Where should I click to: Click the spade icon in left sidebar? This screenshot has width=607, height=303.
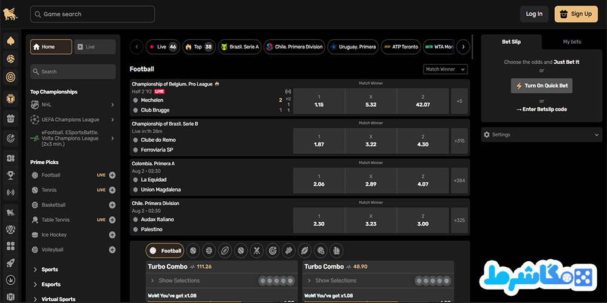pyautogui.click(x=10, y=41)
